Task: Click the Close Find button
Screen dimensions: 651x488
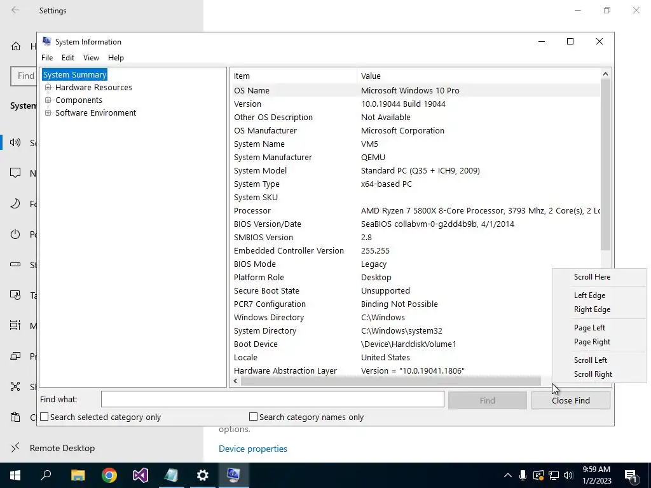Action: 571,400
